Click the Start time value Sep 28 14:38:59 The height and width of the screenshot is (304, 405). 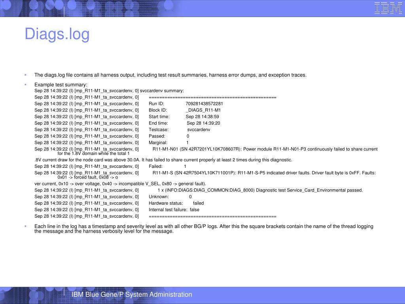202,117
